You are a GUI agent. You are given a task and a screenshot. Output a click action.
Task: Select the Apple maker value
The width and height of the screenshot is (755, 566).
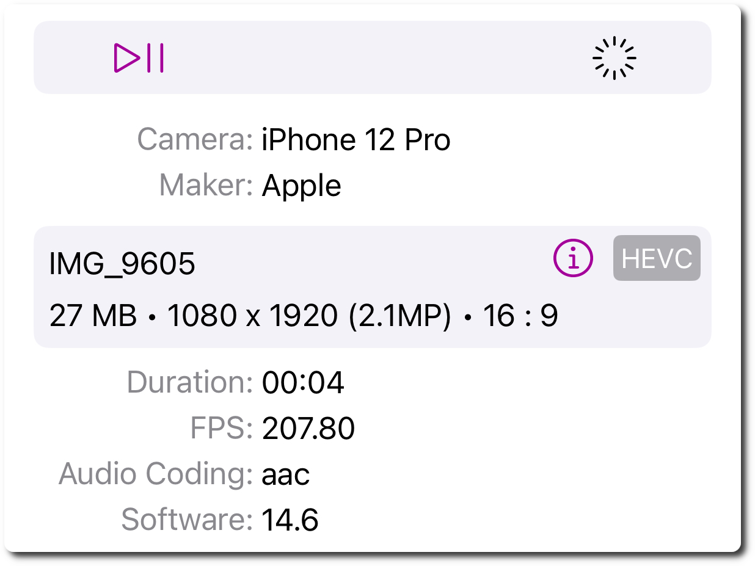(301, 185)
